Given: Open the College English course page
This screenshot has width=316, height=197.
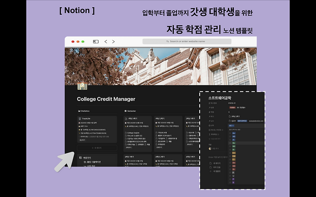Looking at the screenshot, I should (133, 133).
